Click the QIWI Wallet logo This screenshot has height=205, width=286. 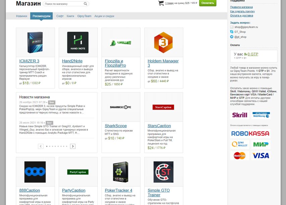[x=240, y=144]
